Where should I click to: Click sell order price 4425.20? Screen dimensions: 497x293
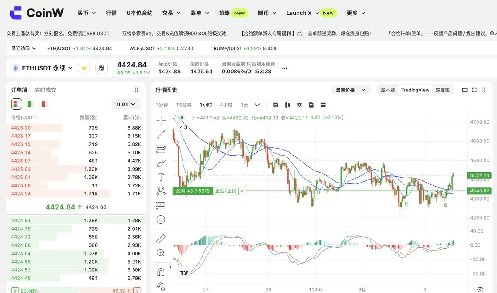[x=21, y=128]
